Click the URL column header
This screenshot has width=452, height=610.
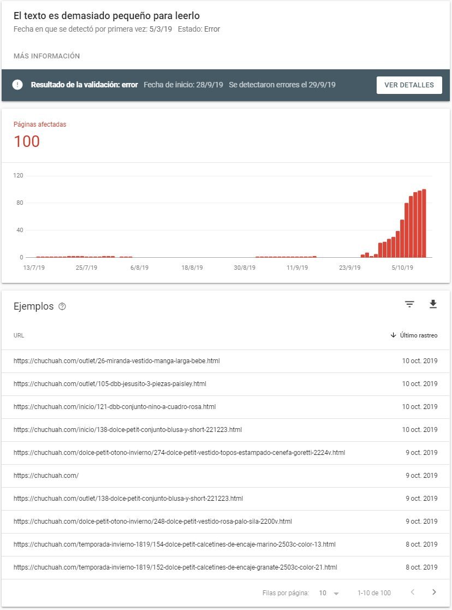(x=19, y=335)
